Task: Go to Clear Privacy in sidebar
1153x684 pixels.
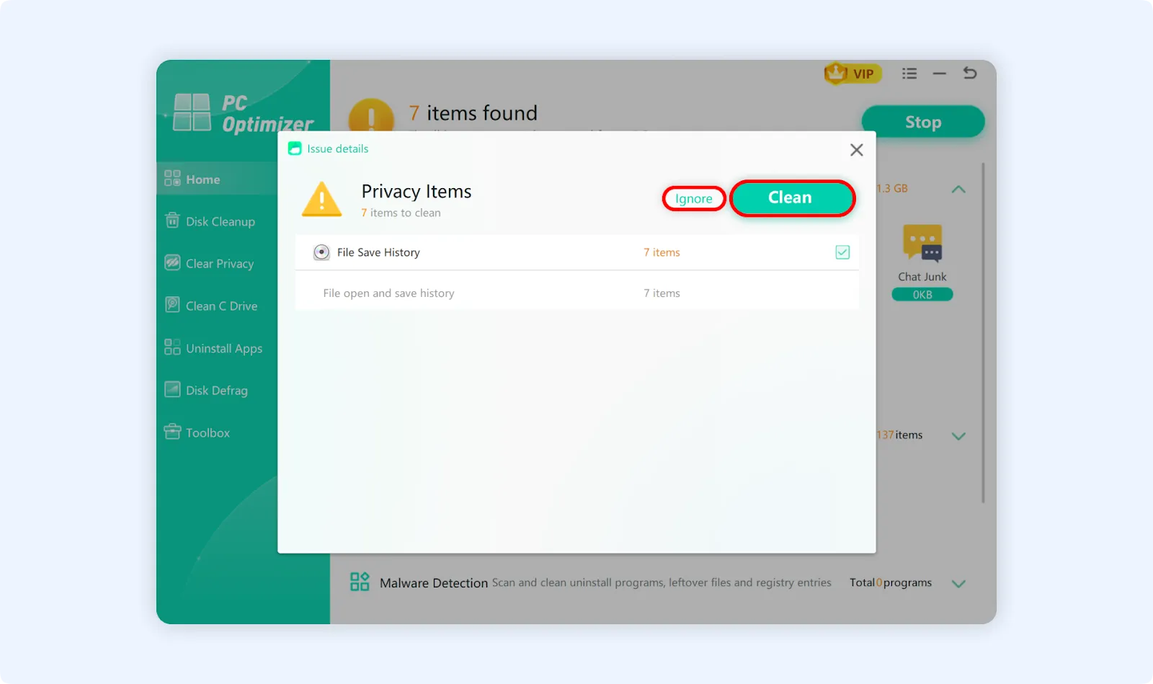Action: pos(219,264)
